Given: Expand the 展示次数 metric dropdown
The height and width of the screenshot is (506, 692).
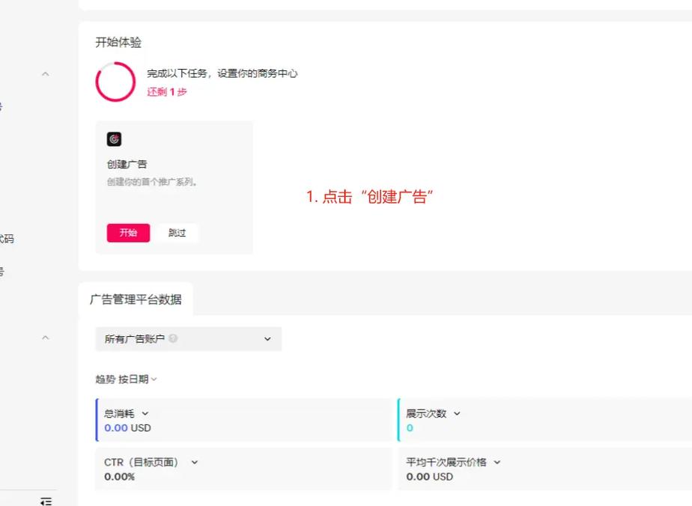Looking at the screenshot, I should tap(457, 413).
